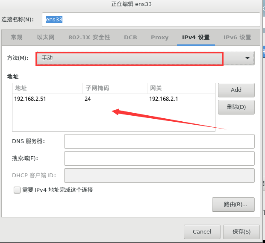This screenshot has width=265, height=243.
Task: Click the 删除(D) button
Action: [x=236, y=107]
